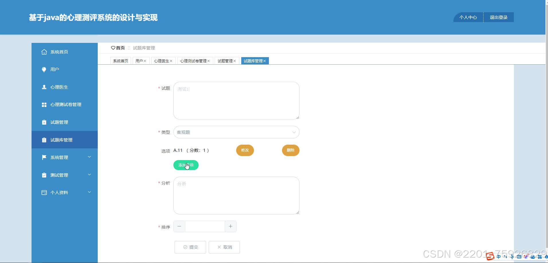Click 退出登录 to log out
Viewport: 548px width, 263px height.
pyautogui.click(x=498, y=17)
